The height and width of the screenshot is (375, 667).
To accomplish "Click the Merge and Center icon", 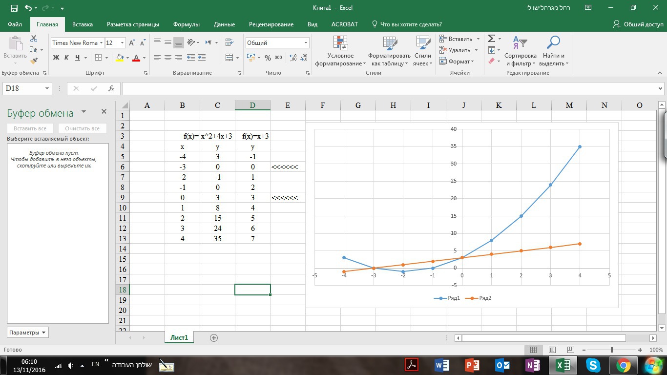I will coord(229,58).
